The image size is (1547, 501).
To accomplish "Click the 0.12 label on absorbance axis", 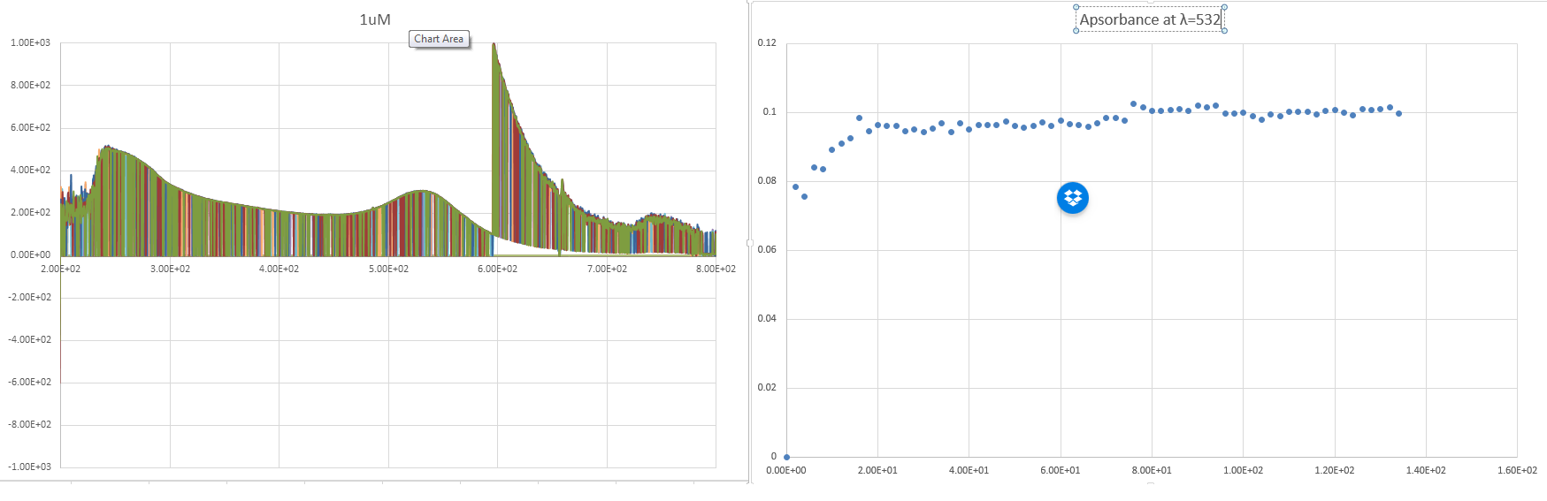I will (x=767, y=42).
